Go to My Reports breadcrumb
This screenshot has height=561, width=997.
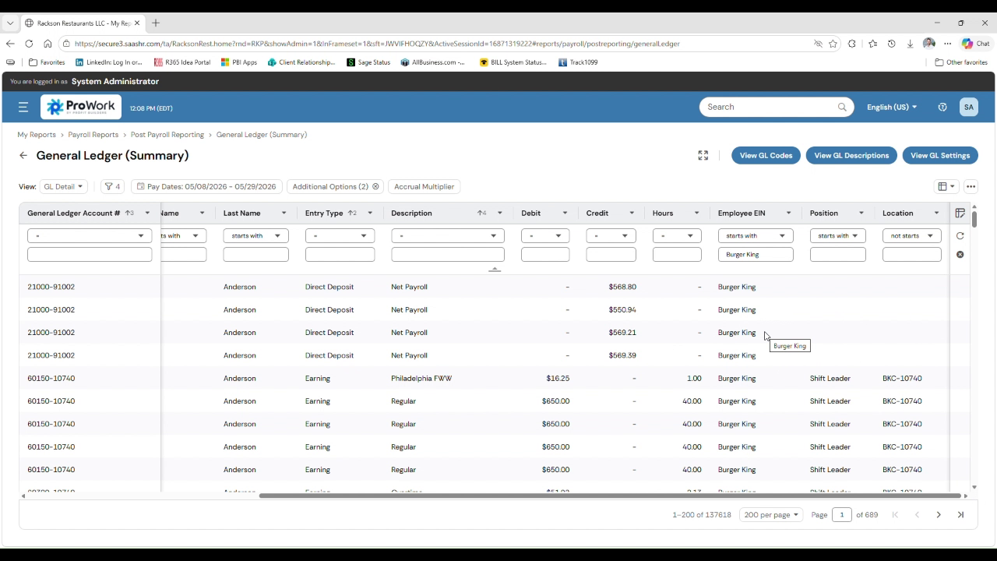[37, 135]
